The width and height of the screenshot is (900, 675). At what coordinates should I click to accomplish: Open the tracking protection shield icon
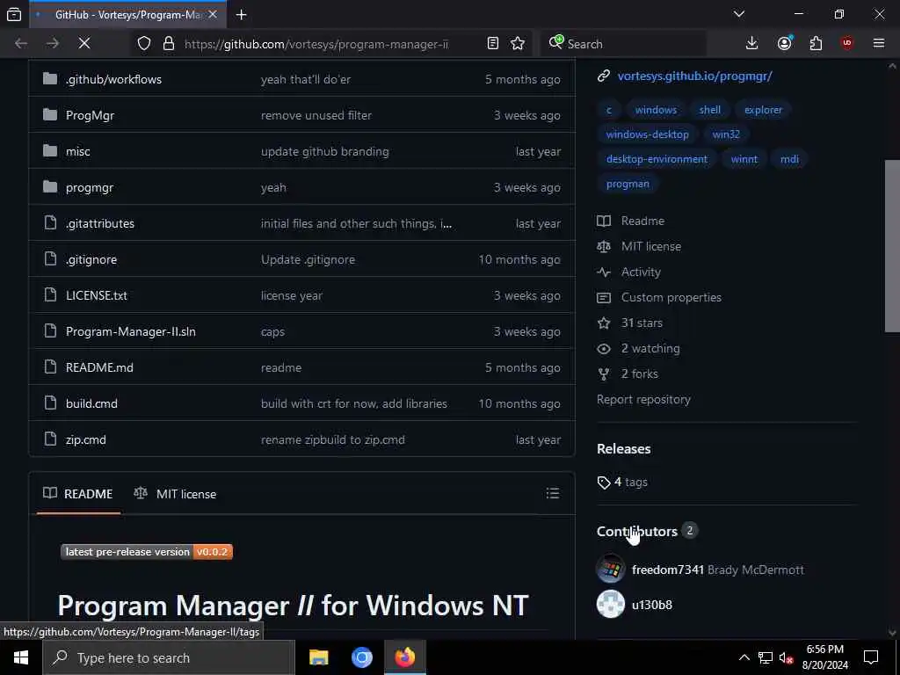point(144,44)
